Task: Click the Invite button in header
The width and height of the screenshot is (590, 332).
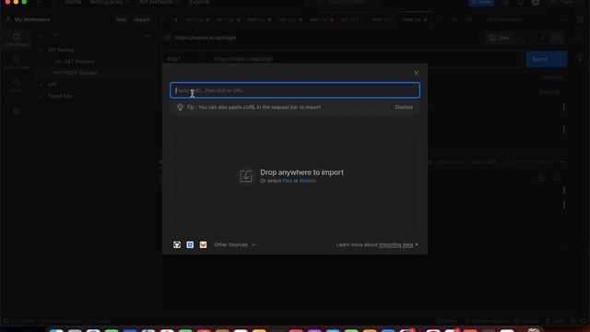Action: click(481, 2)
